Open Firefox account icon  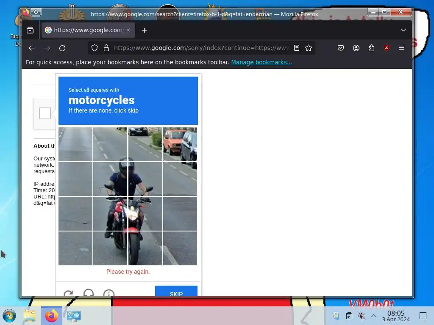tap(356, 48)
